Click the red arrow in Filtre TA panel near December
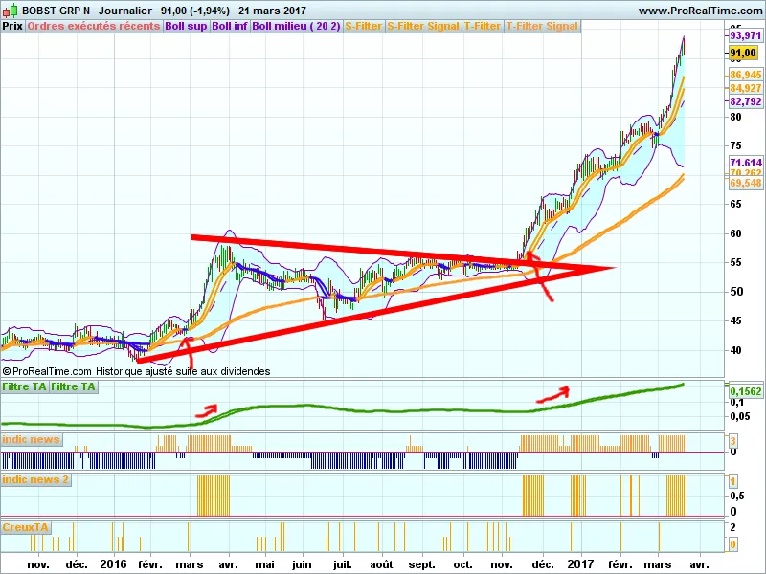 [x=553, y=391]
